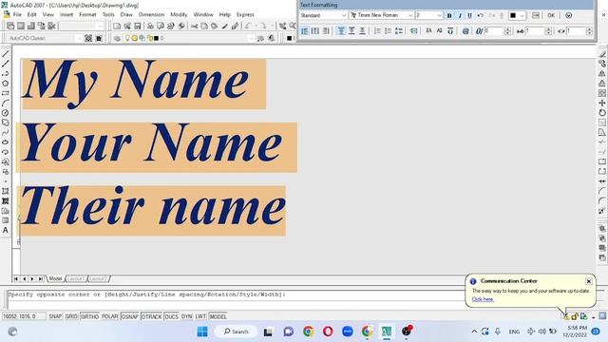Image resolution: width=608 pixels, height=342 pixels.
Task: Open the Text Formatting options menu button
Action: point(568,15)
